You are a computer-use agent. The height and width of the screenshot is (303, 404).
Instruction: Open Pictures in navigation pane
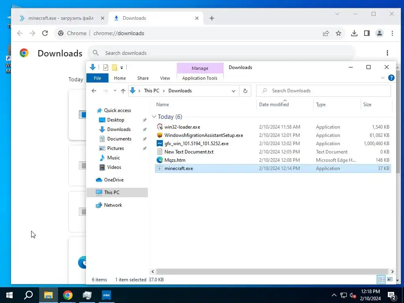pos(116,148)
